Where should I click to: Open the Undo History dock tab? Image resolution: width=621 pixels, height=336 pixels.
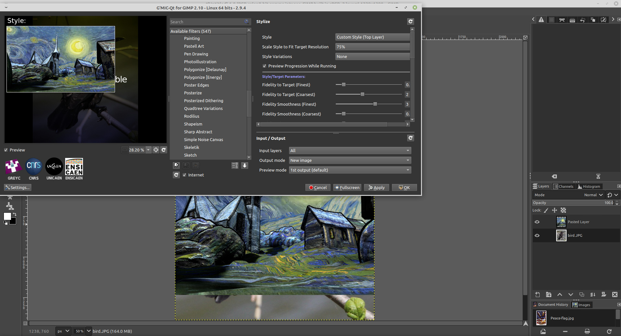(x=582, y=20)
